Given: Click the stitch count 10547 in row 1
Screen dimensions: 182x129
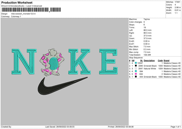Looking at the screenshot, I should 140,63.
